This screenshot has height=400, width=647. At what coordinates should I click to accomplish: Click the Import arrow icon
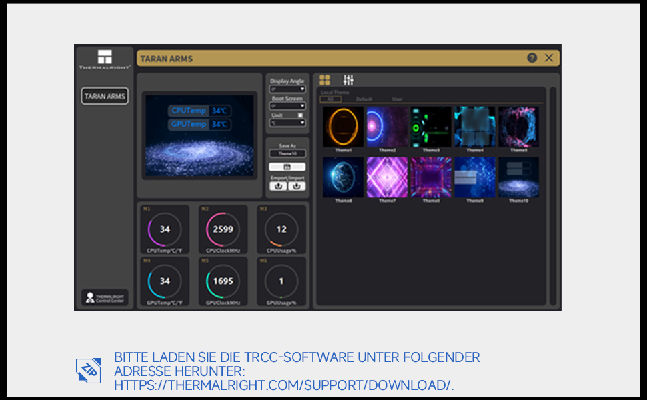tap(297, 186)
